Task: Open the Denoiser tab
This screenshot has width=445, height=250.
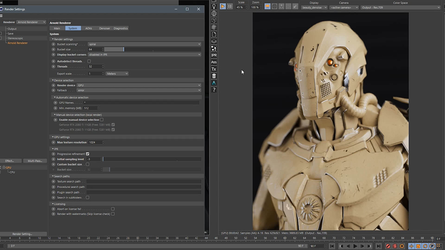Action: point(105,28)
